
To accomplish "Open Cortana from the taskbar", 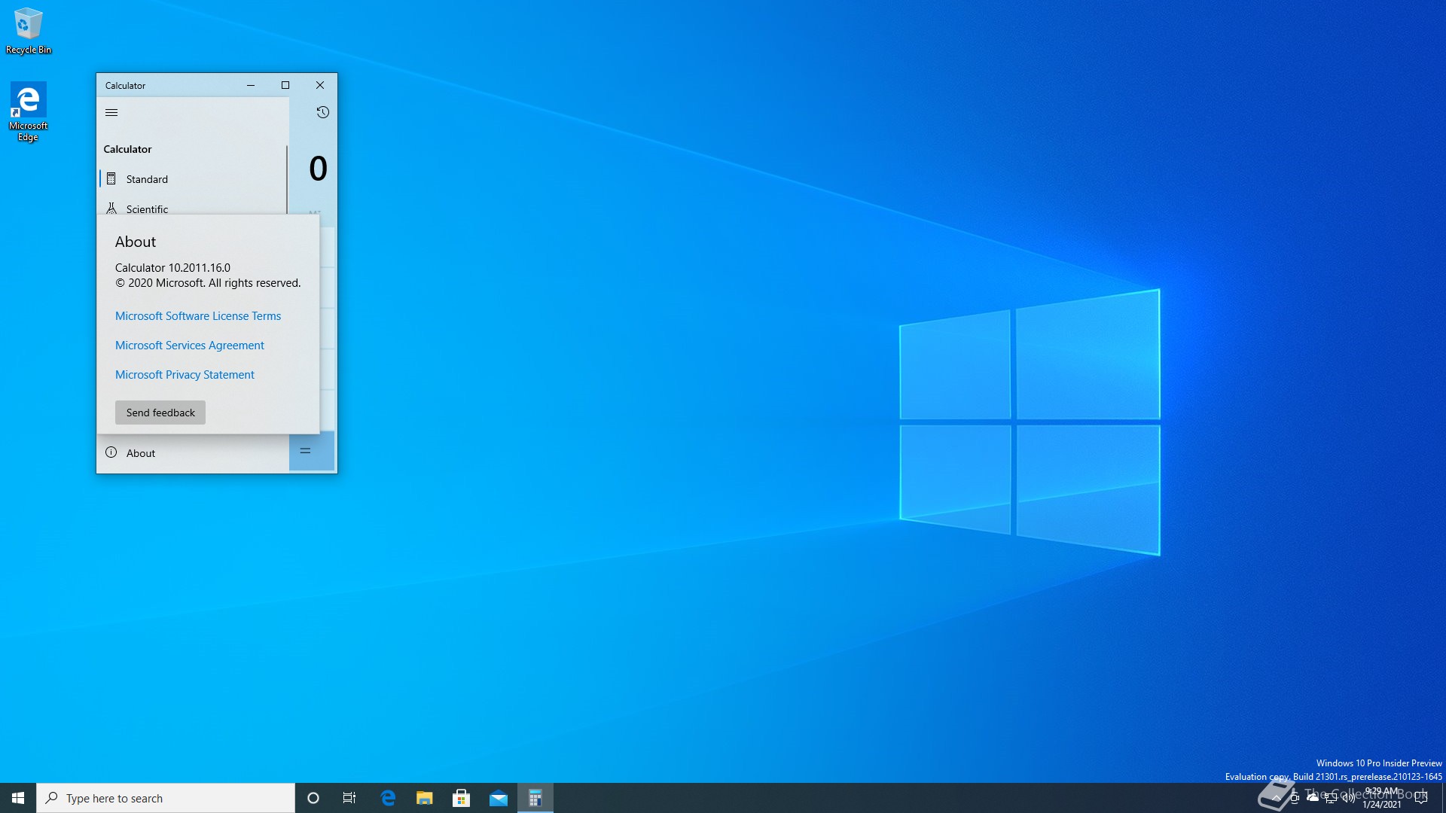I will [313, 798].
